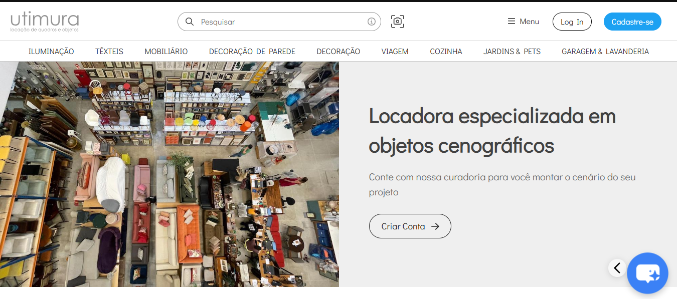Viewport: 677px width, 299px height.
Task: Focus the Pesquisar search field
Action: (x=279, y=22)
